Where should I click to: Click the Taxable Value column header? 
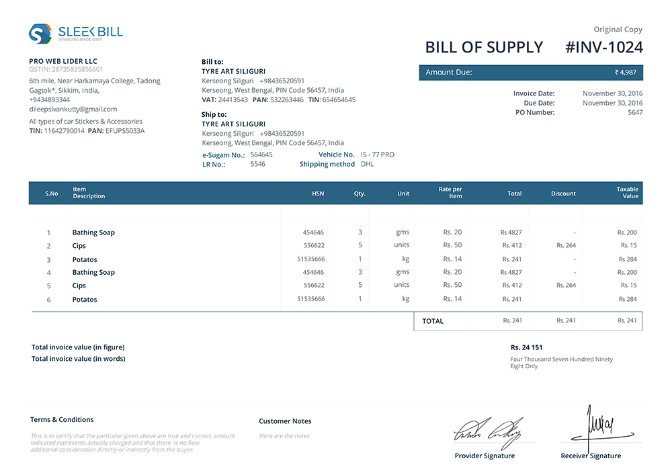(625, 193)
